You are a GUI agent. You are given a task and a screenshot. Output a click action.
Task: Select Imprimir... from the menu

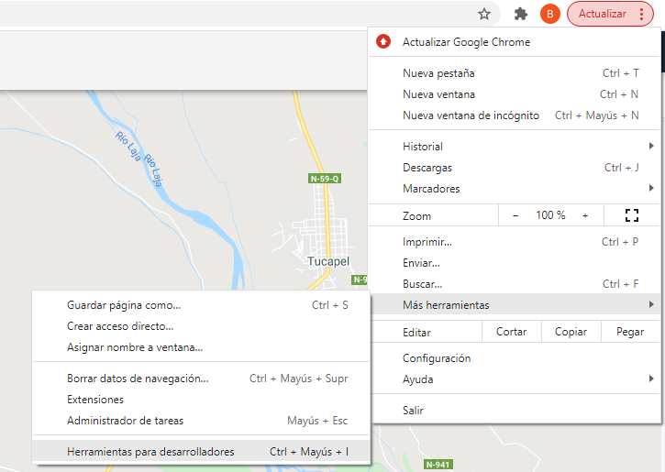(515, 242)
